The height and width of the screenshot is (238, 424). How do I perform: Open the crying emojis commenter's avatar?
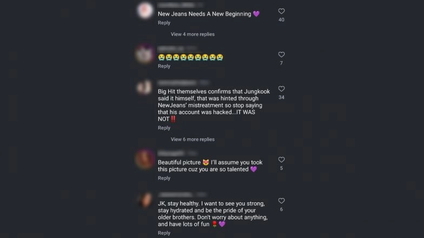coord(145,54)
